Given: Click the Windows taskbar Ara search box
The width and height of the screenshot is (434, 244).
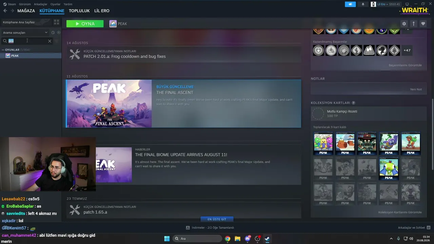Looking at the screenshot, I should [197, 239].
